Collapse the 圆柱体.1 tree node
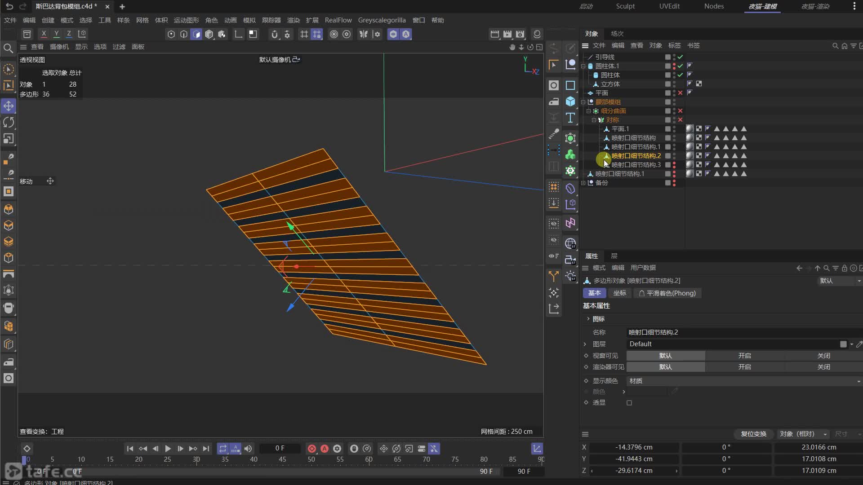The width and height of the screenshot is (863, 485). (x=583, y=66)
